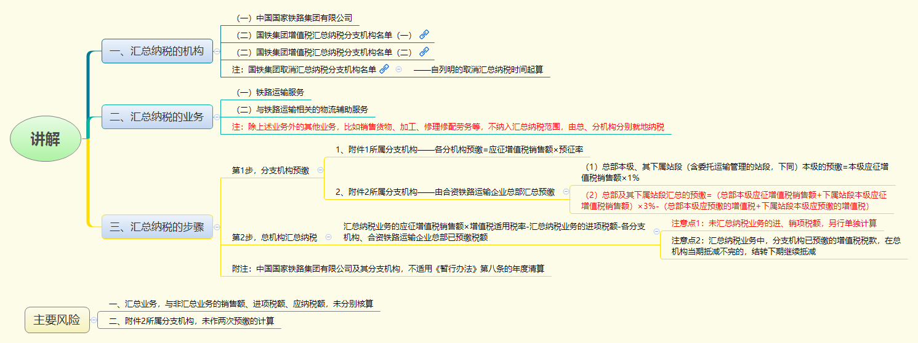Collapse the note after 取消汇总纳税分支机构名单
Screen dimensions: 918x343
[398, 69]
